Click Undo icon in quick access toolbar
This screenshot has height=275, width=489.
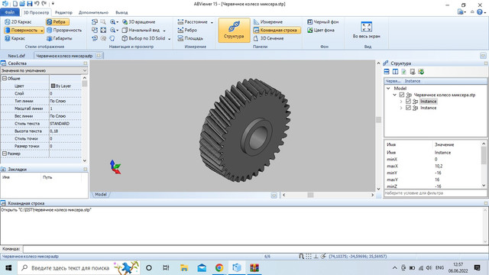pyautogui.click(x=37, y=4)
